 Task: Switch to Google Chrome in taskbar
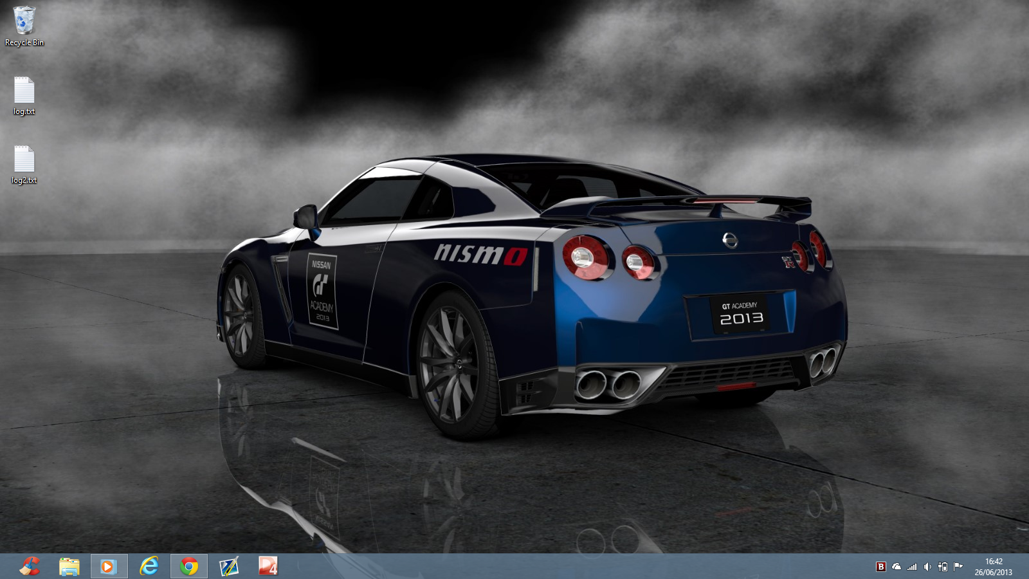pyautogui.click(x=189, y=566)
